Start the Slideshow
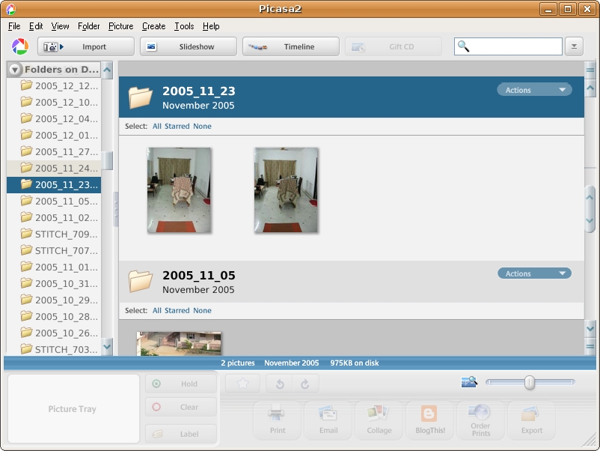This screenshot has height=451, width=600. (x=189, y=46)
